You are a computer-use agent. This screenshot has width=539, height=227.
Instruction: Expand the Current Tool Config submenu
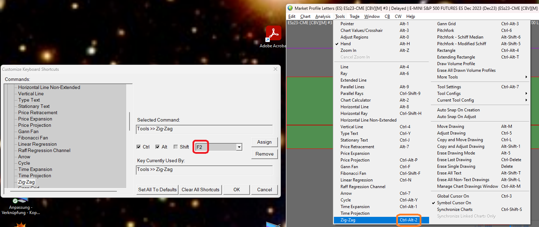[x=479, y=100]
